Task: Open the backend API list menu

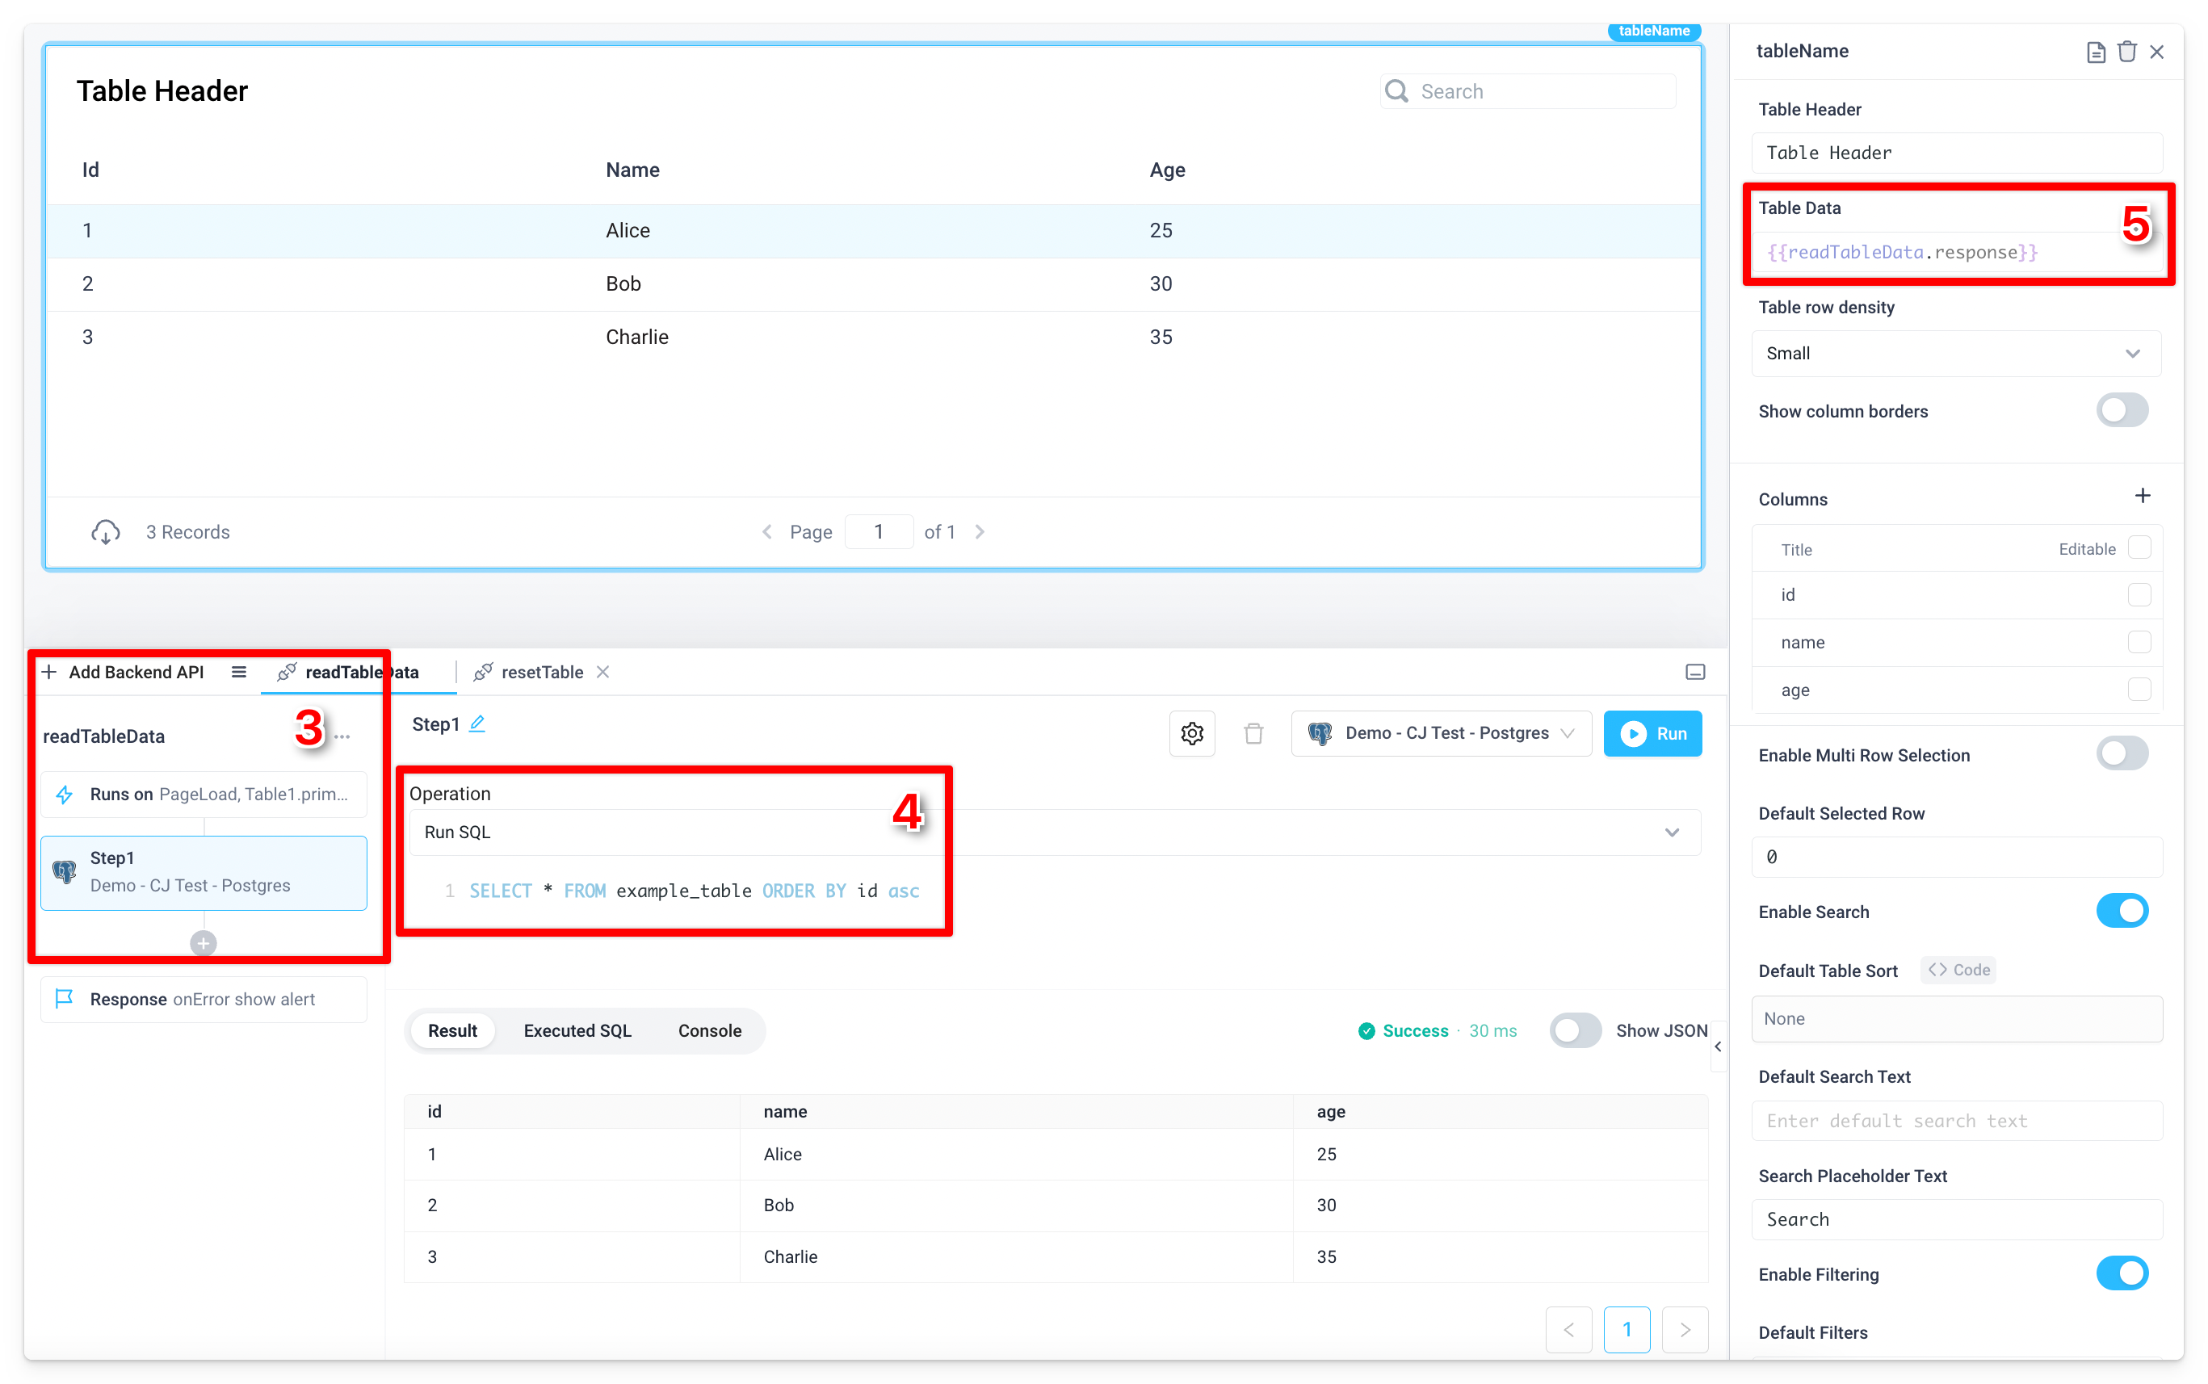Action: pos(238,671)
